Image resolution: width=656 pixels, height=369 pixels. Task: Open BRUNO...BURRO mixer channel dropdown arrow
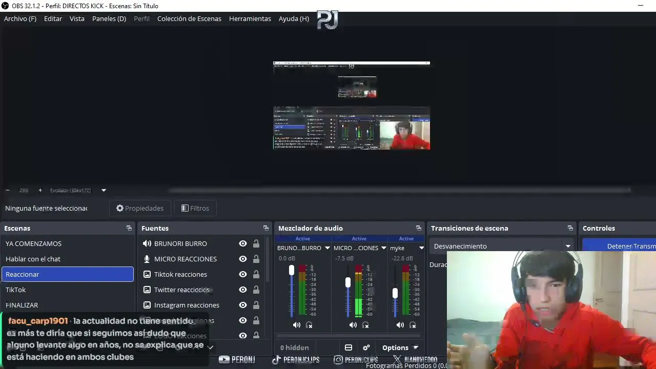click(327, 248)
